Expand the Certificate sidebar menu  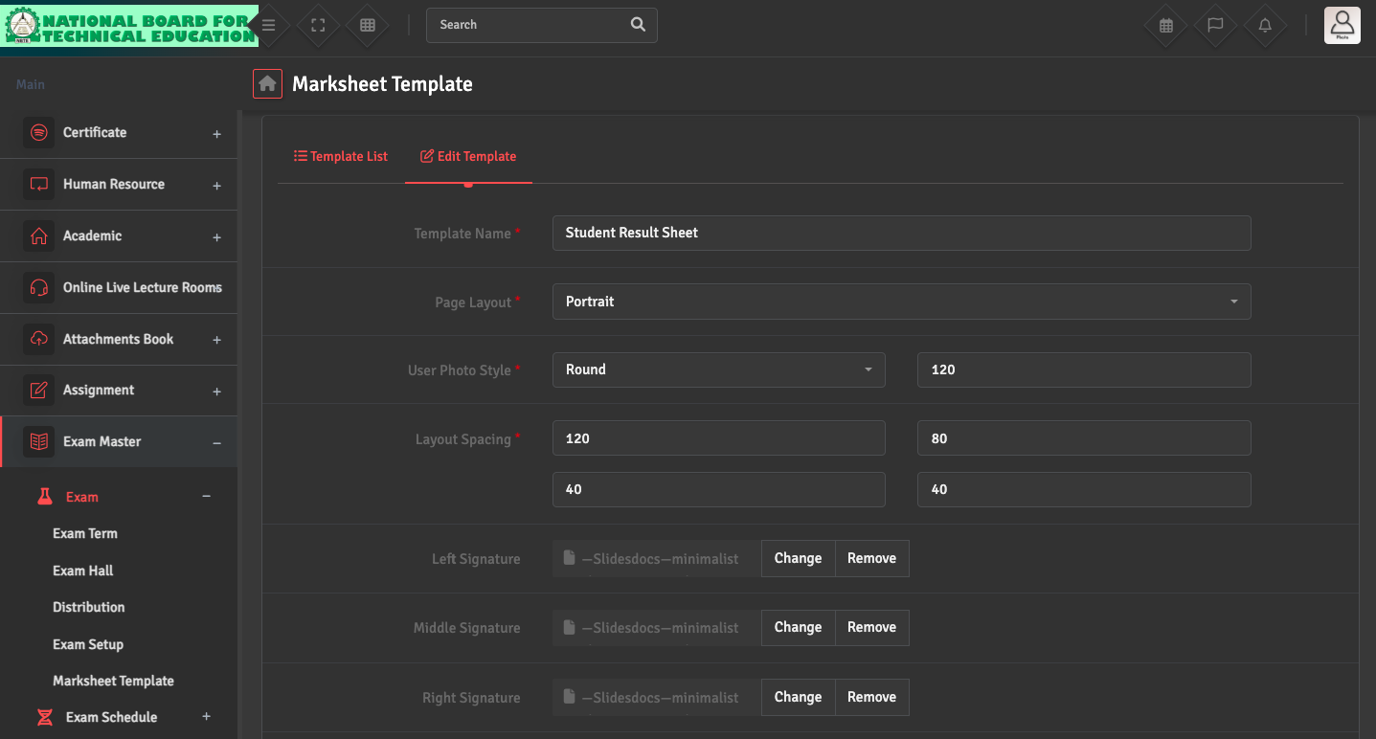119,133
